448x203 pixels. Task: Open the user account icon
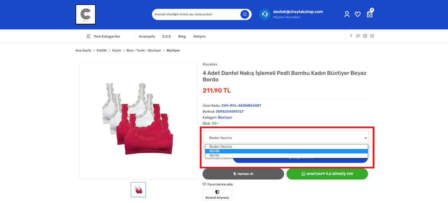(x=347, y=14)
